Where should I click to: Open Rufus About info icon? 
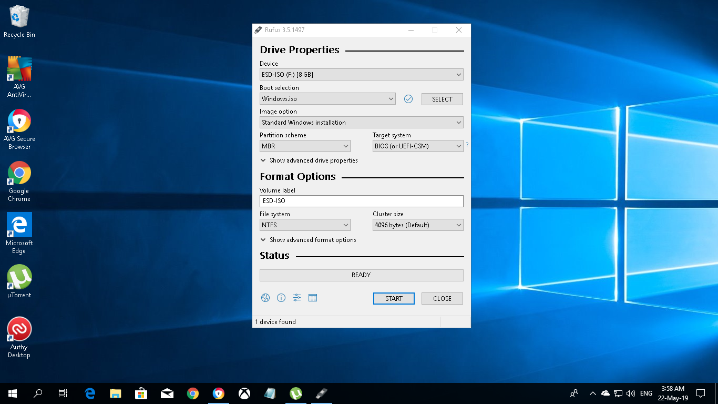pyautogui.click(x=281, y=298)
